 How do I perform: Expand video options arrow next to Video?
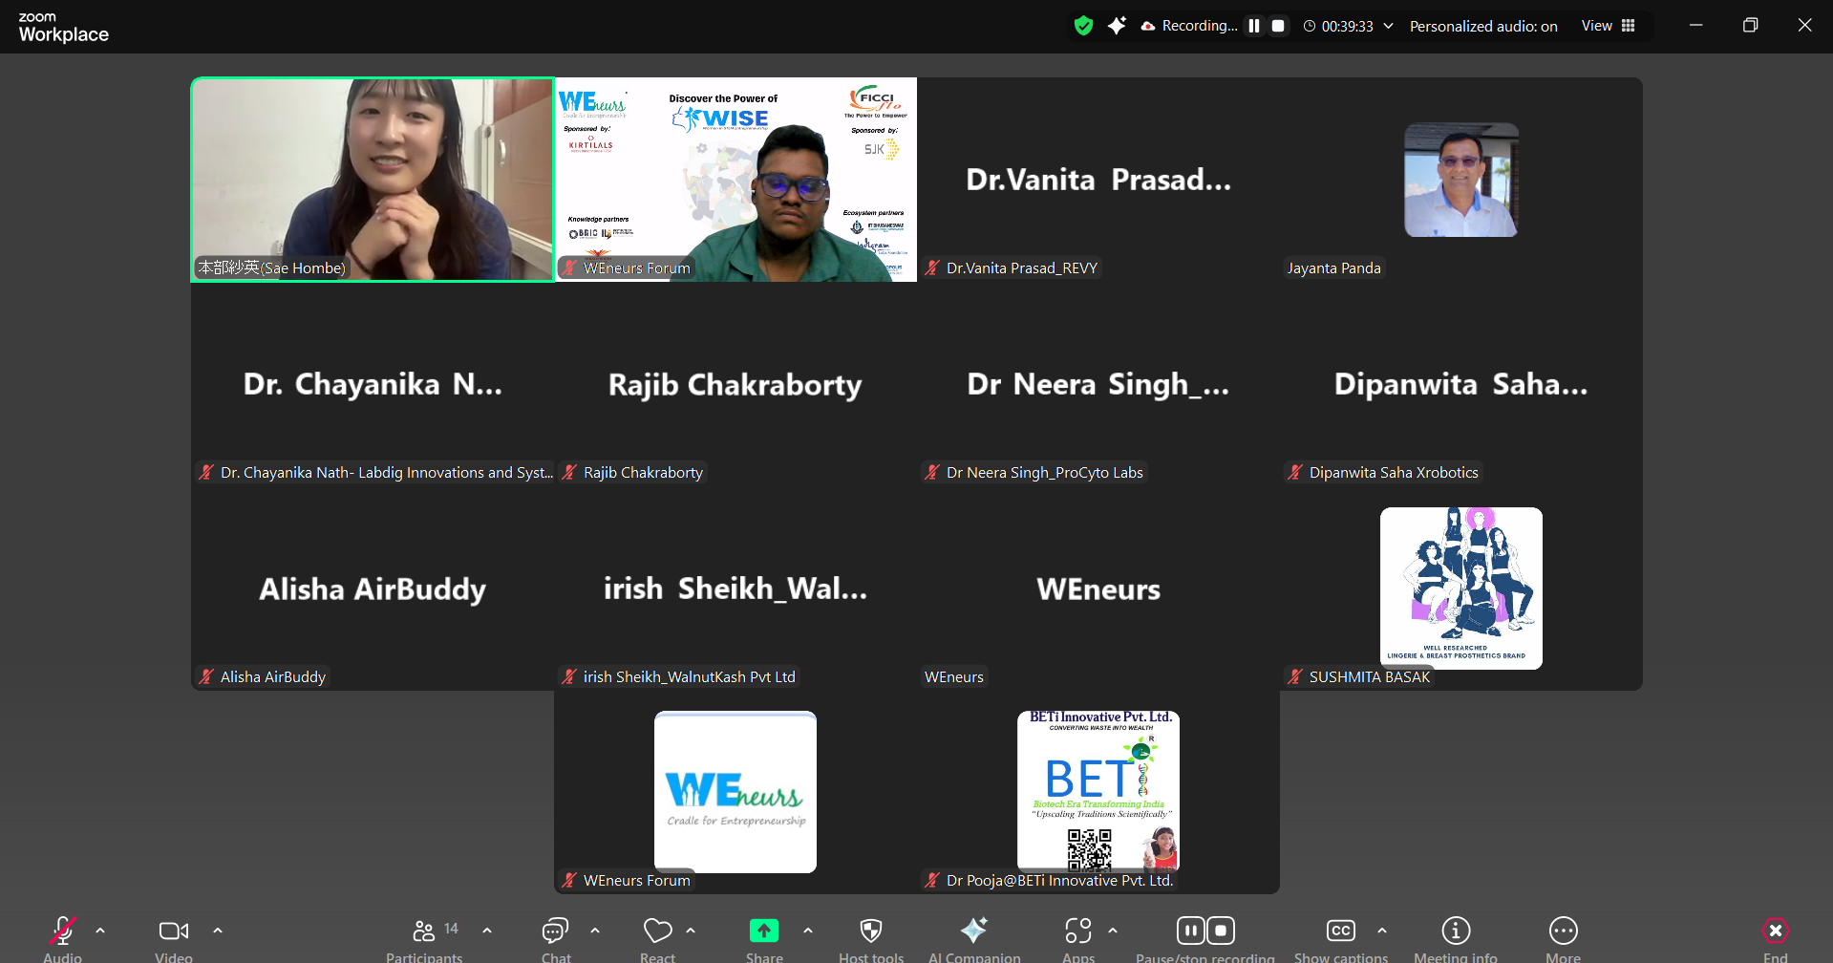tap(218, 931)
